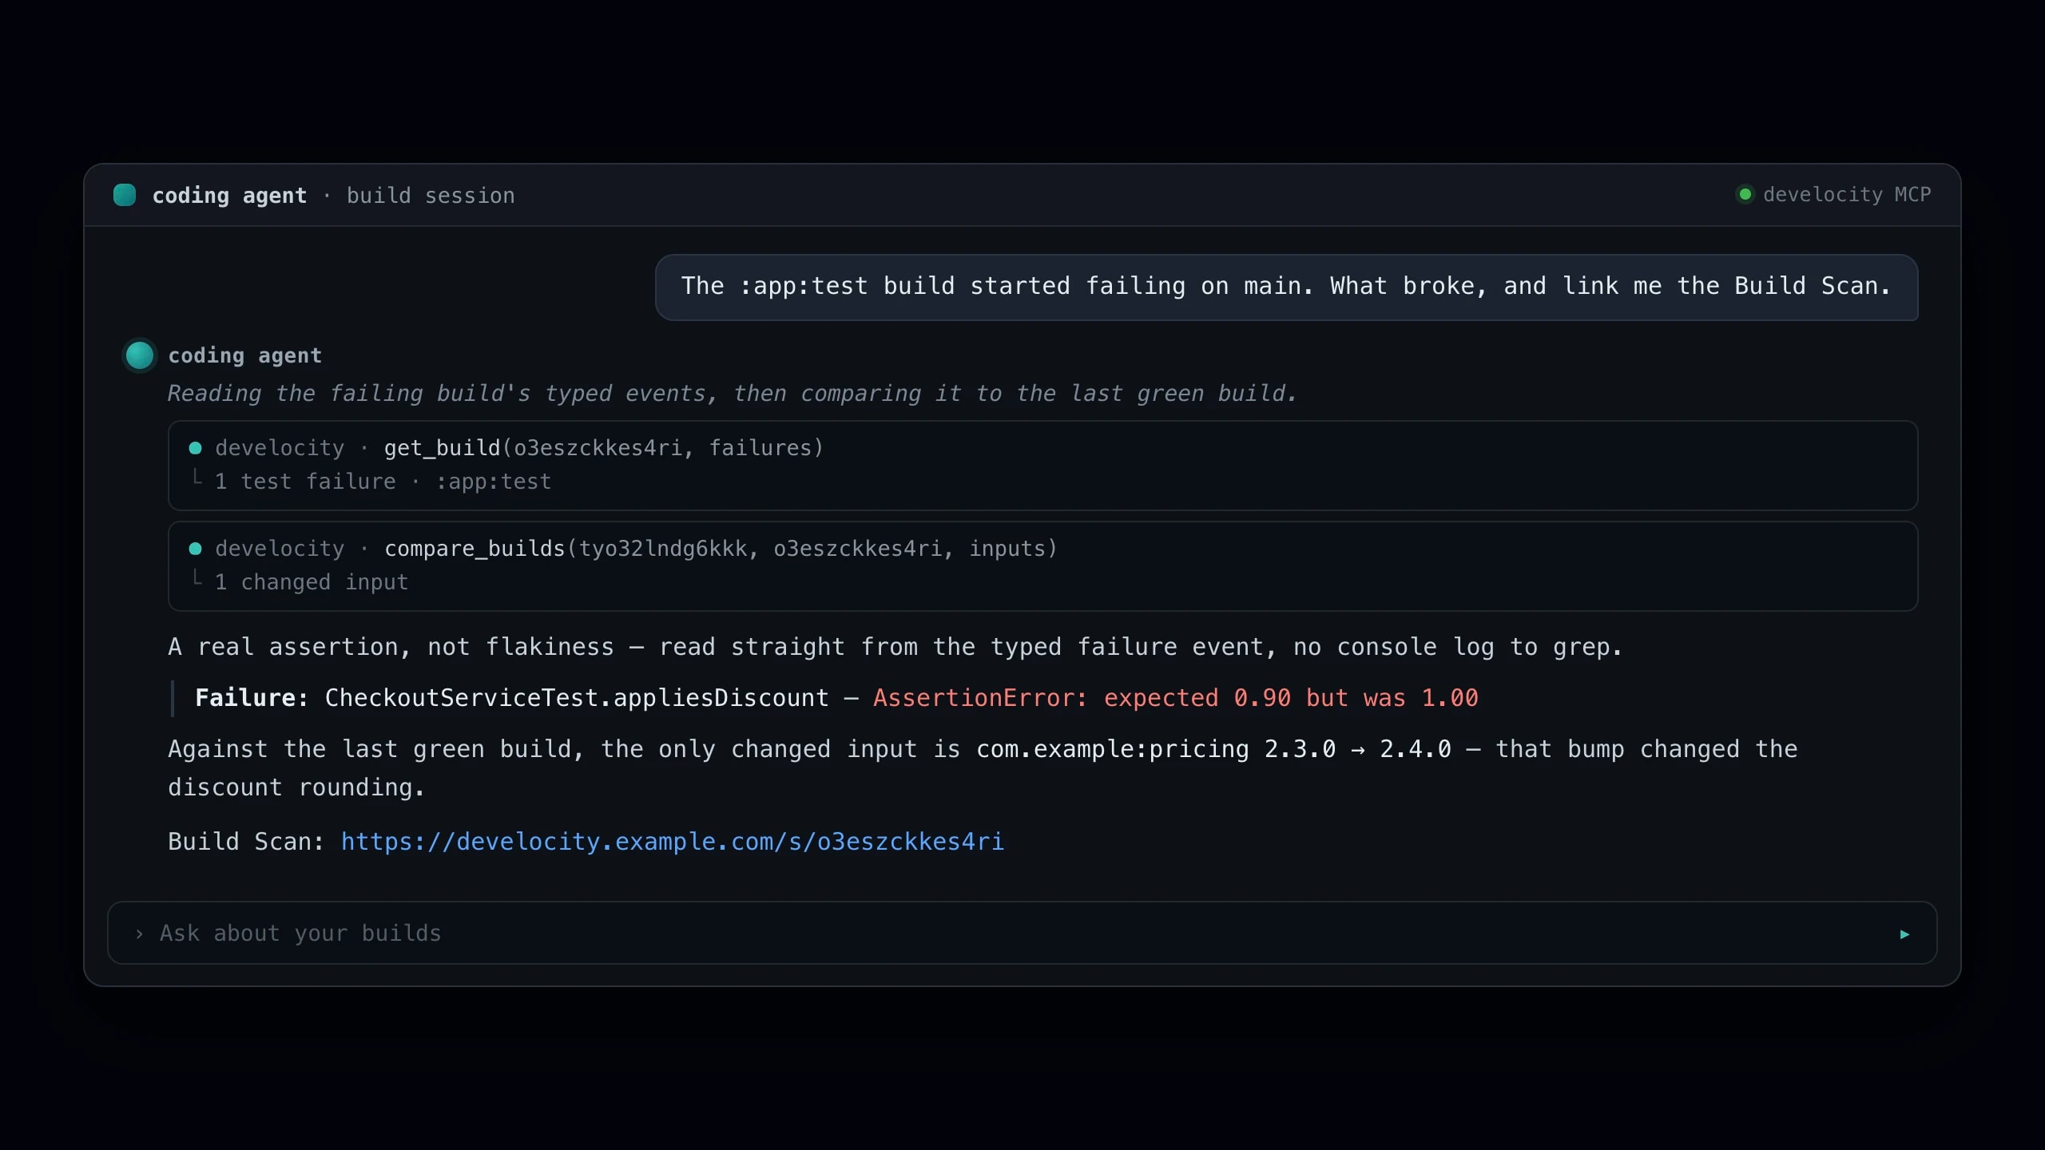
Task: Click the "coding agent" name above the reply
Action: (x=244, y=355)
